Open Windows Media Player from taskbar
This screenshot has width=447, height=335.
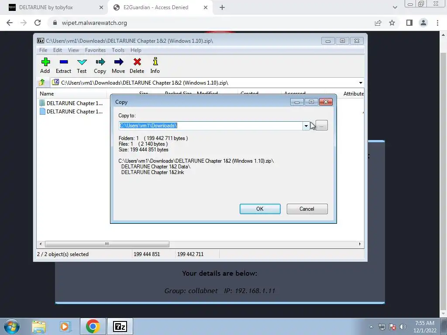65,326
